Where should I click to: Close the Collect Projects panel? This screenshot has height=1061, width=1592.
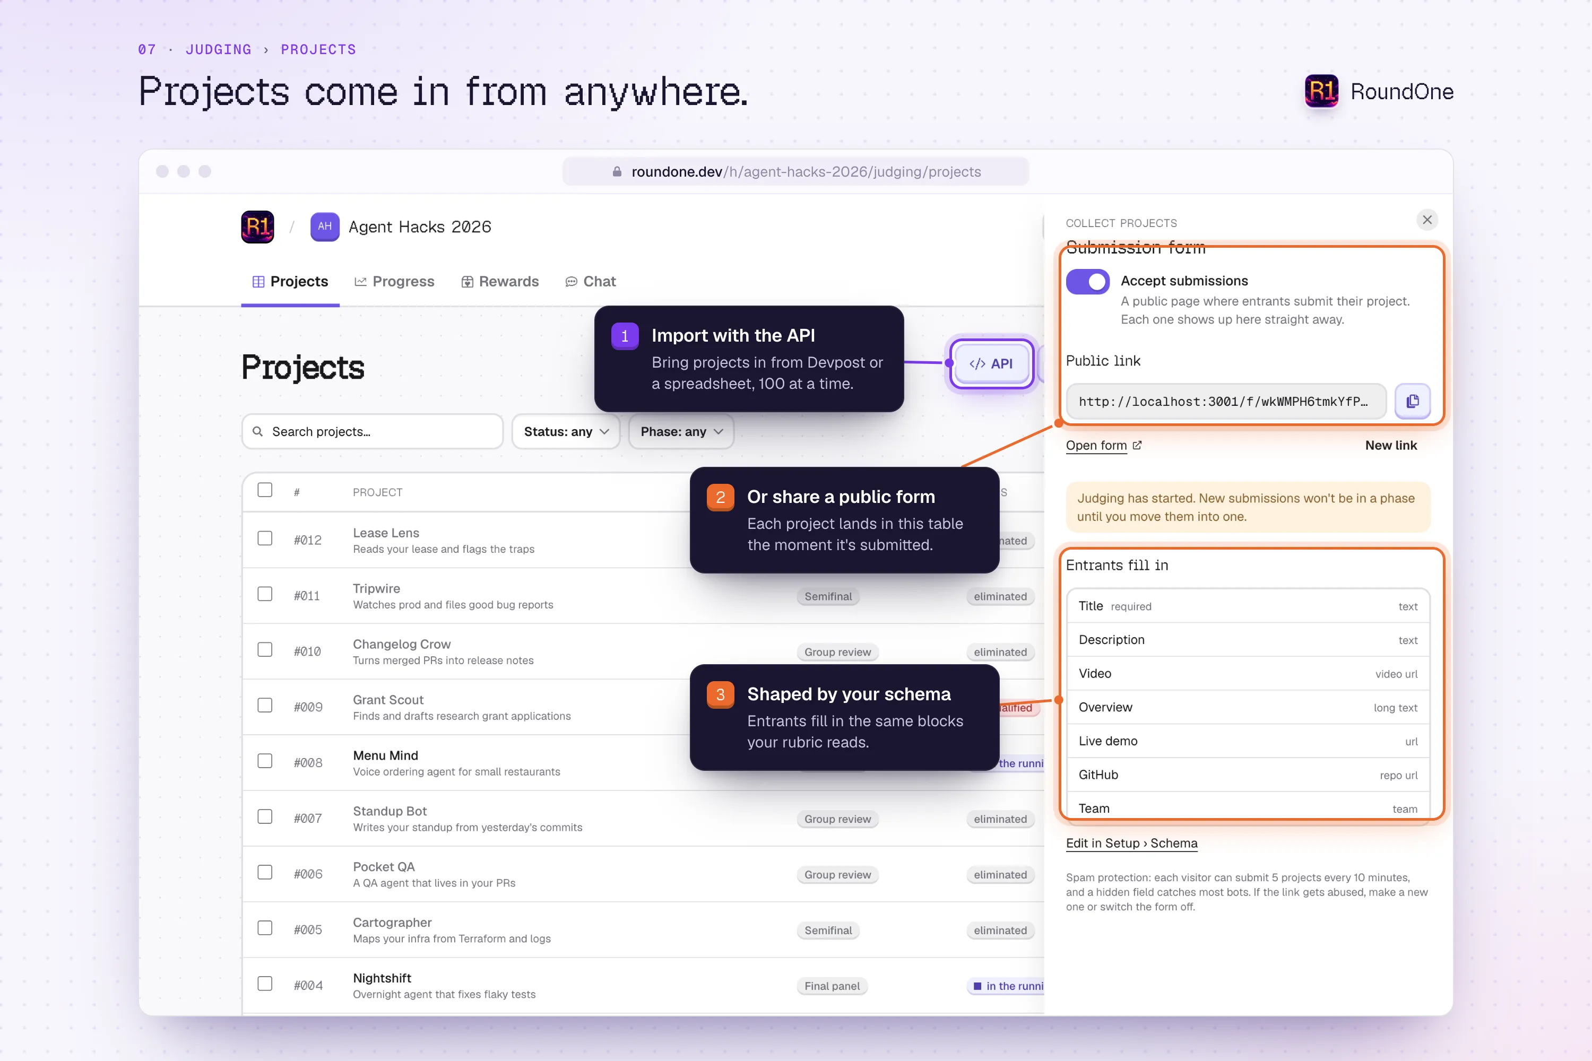click(x=1427, y=220)
